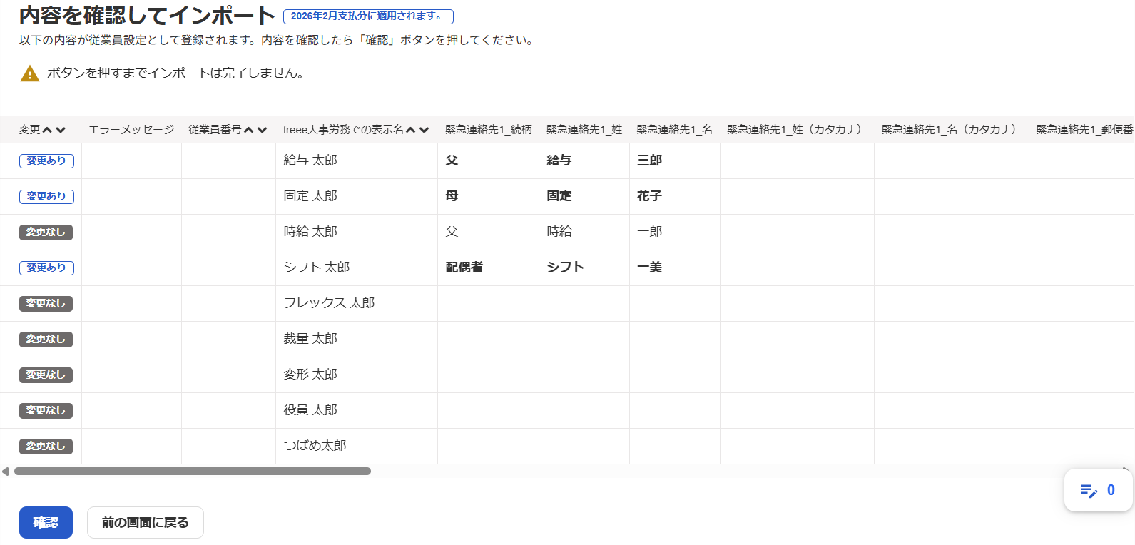Sort 変更 column descending arrow
The height and width of the screenshot is (545, 1135).
pyautogui.click(x=61, y=130)
